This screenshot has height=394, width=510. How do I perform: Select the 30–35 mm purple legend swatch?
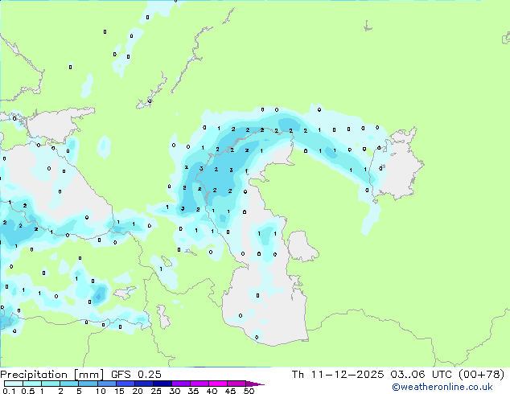[181, 384]
